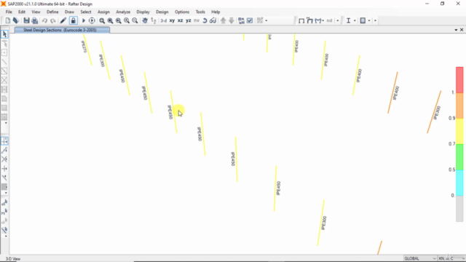Toggle Object Shrink icon

241,20
